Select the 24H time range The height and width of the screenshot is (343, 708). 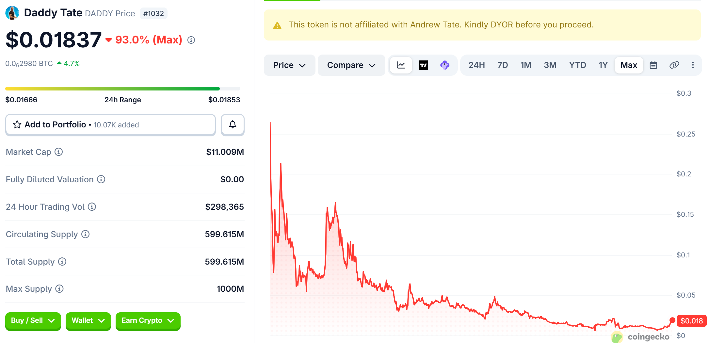click(476, 65)
